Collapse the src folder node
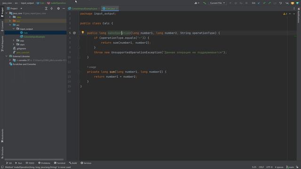The image size is (301, 169). (x=10, y=25)
